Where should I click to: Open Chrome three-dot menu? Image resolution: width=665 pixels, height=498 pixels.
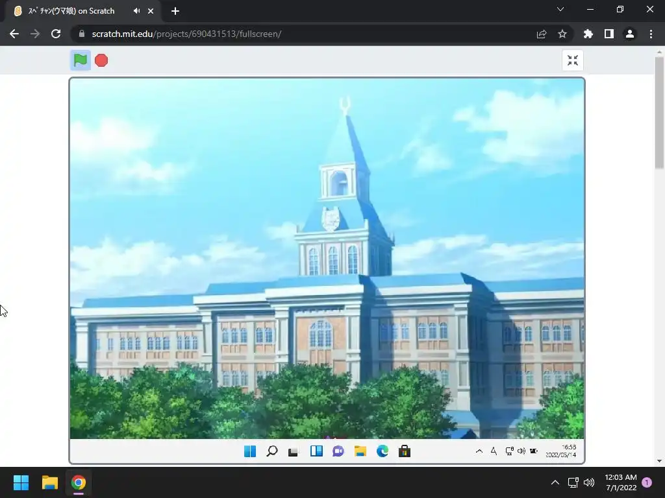(651, 34)
